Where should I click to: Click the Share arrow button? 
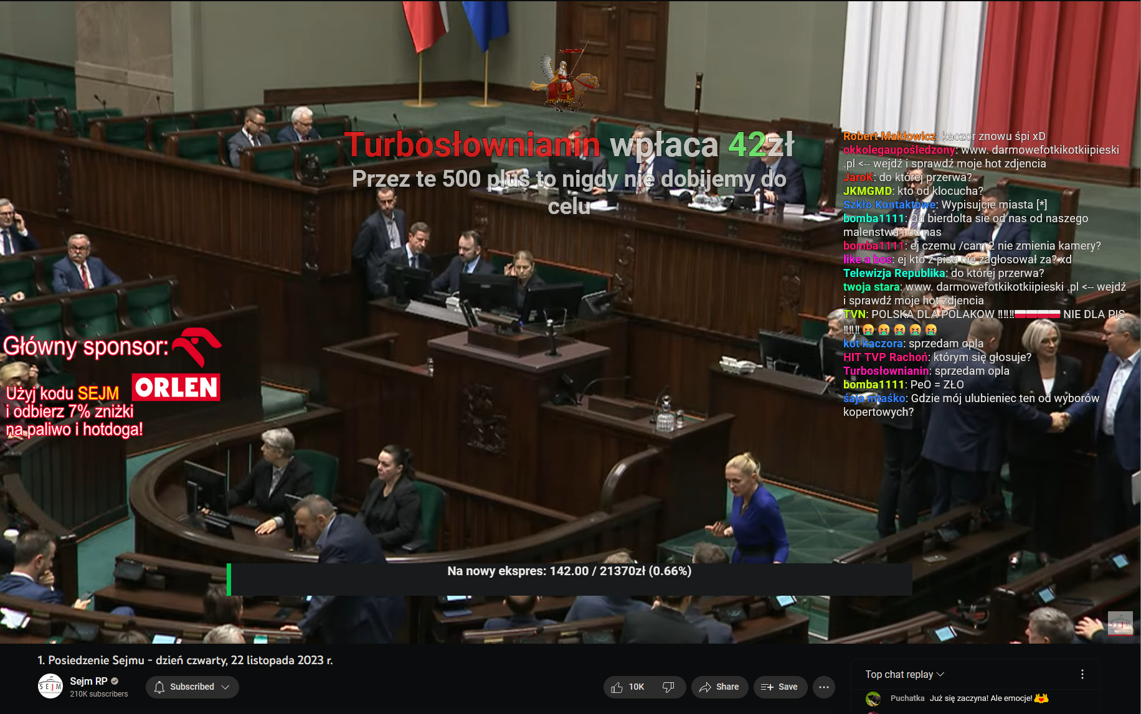[x=719, y=687]
